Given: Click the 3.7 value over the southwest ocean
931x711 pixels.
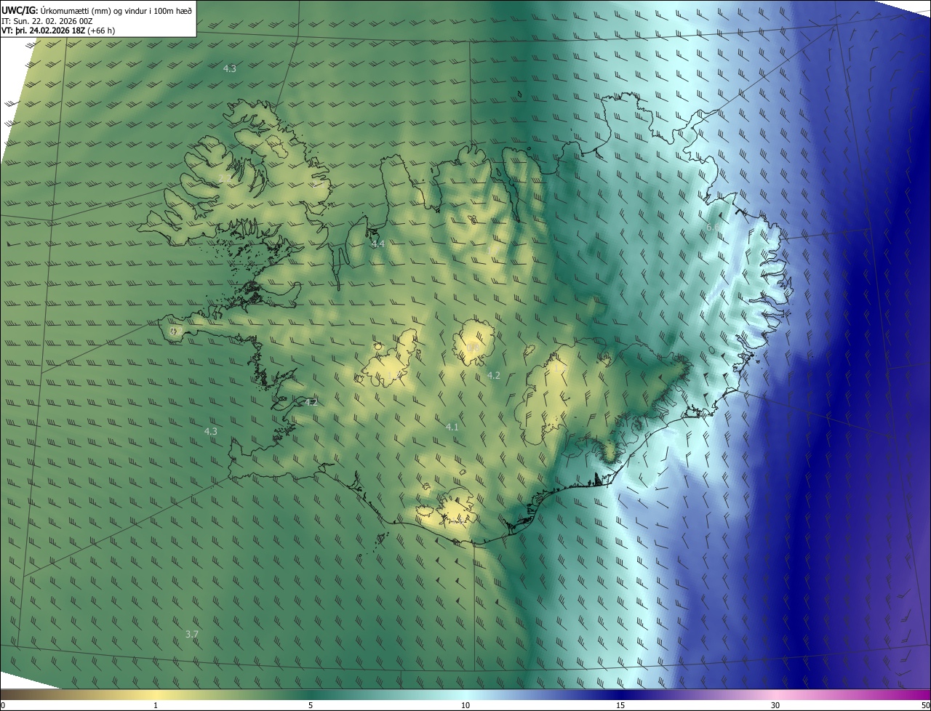Looking at the screenshot, I should (191, 634).
